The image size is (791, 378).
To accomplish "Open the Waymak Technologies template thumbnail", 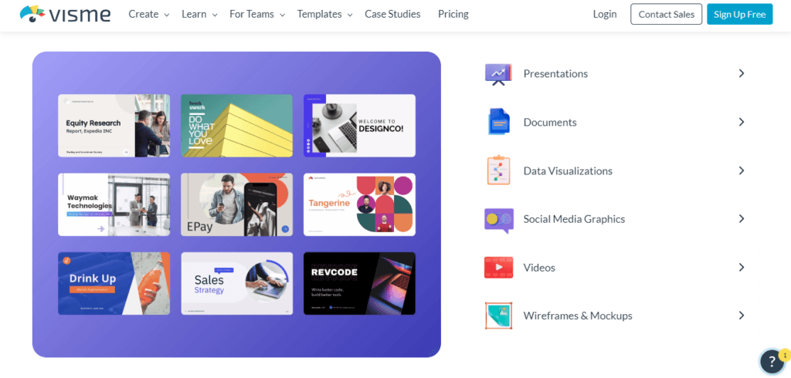I will tap(114, 204).
